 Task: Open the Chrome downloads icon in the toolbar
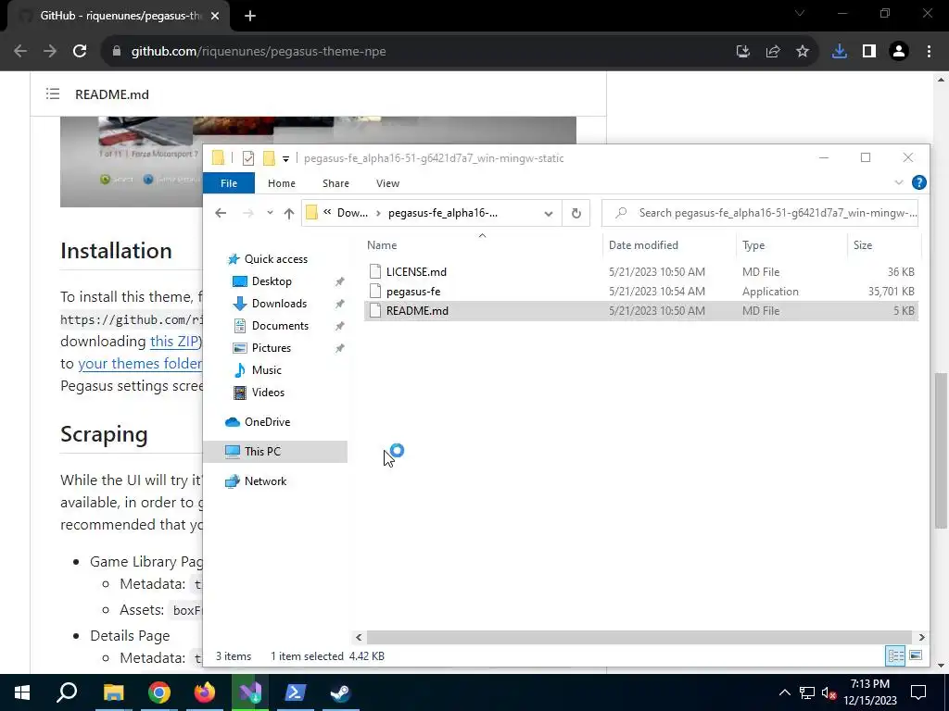tap(839, 52)
